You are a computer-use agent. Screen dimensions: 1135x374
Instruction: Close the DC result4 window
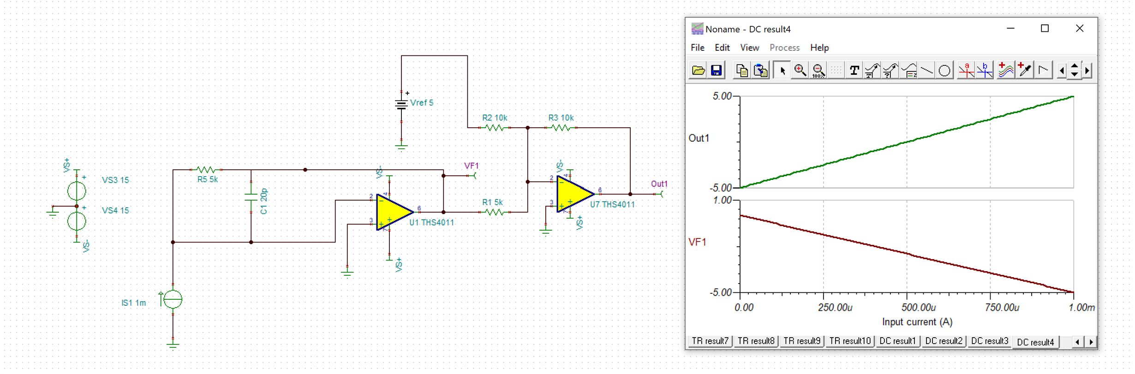pyautogui.click(x=1080, y=29)
